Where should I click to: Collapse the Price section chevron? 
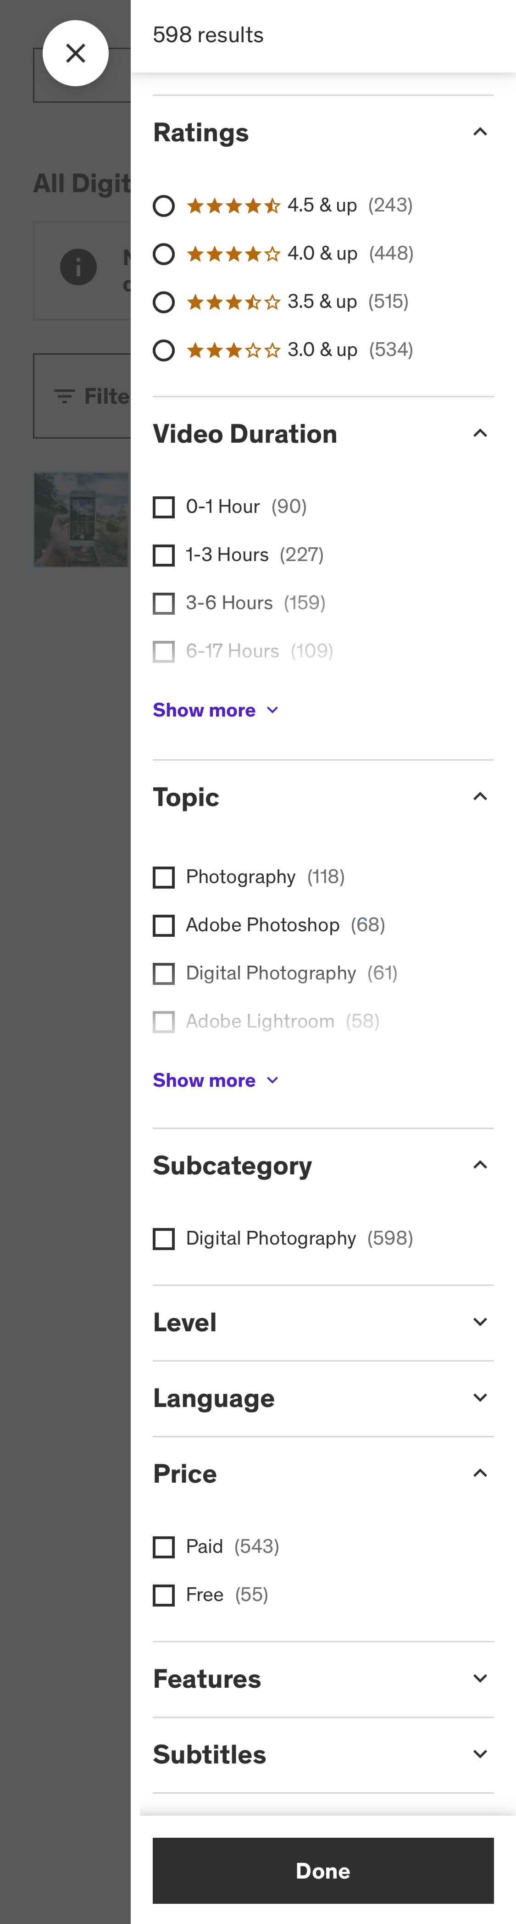[480, 1473]
